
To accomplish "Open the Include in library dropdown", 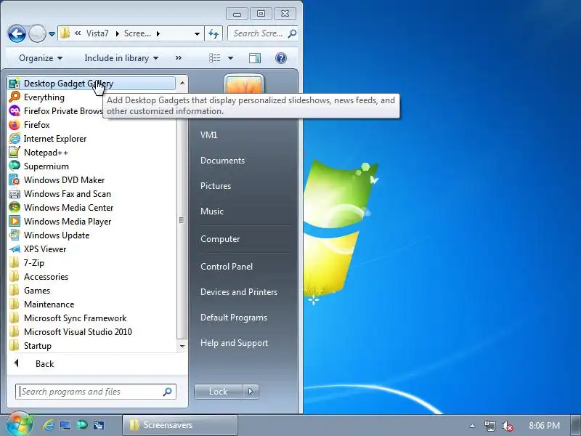I will (121, 58).
